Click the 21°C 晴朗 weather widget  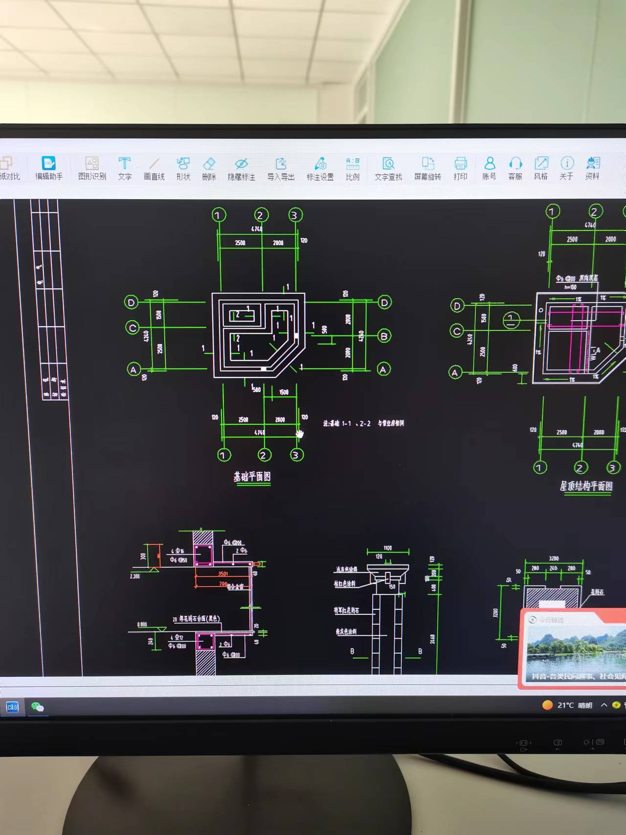pos(567,705)
